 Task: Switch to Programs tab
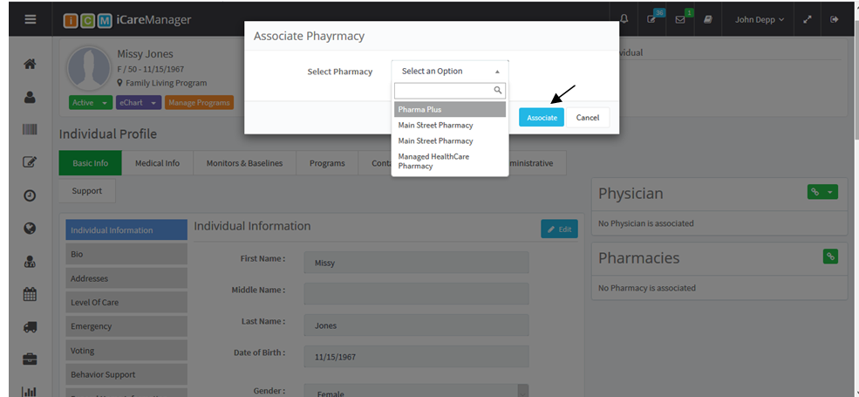[327, 163]
